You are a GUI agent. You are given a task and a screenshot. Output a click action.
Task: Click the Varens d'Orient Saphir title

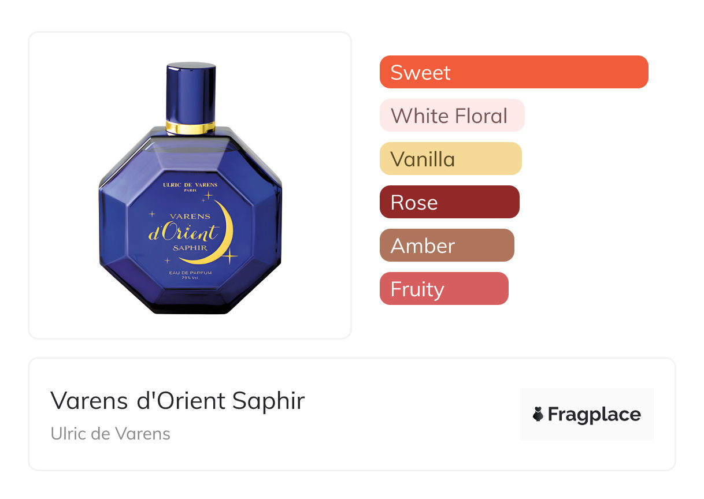pos(177,400)
